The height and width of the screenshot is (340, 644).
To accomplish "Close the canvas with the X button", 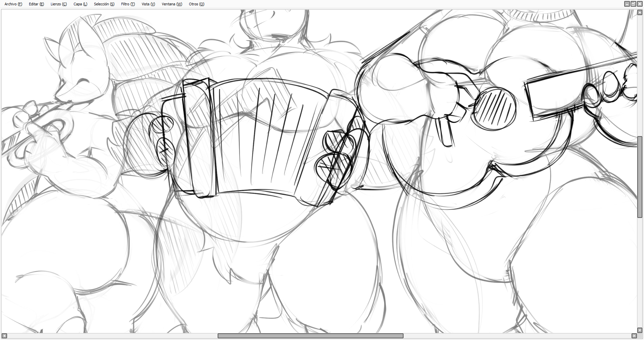I will [x=640, y=4].
